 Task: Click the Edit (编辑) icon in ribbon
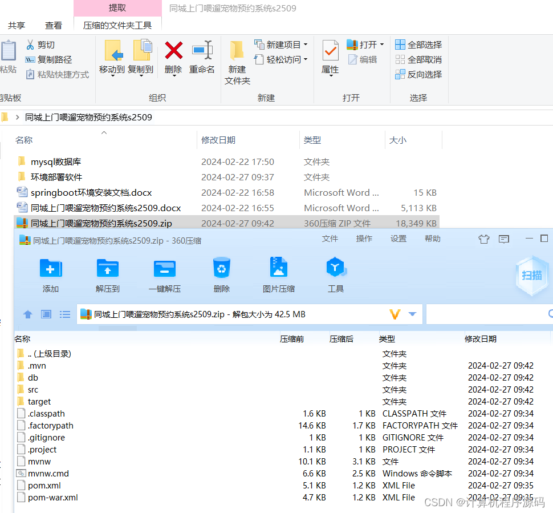pos(353,60)
